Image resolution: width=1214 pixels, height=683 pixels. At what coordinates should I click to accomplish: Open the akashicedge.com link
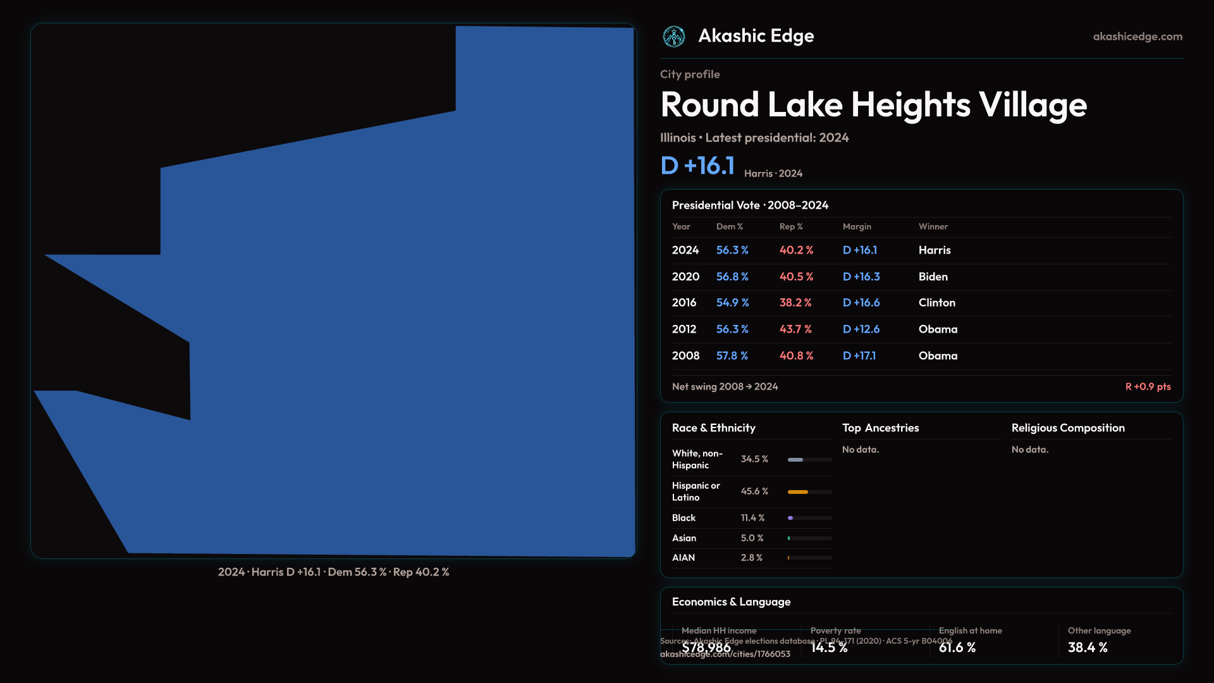click(1137, 37)
